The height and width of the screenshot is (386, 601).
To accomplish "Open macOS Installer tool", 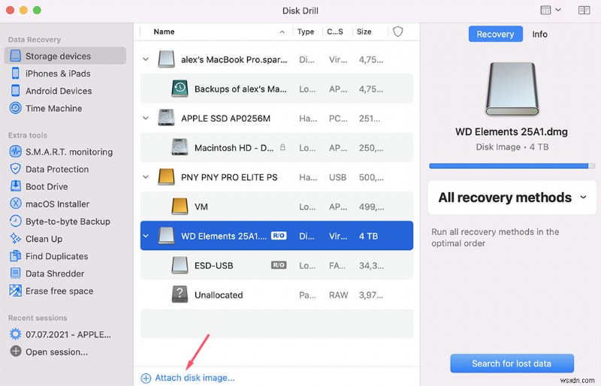I will point(58,204).
